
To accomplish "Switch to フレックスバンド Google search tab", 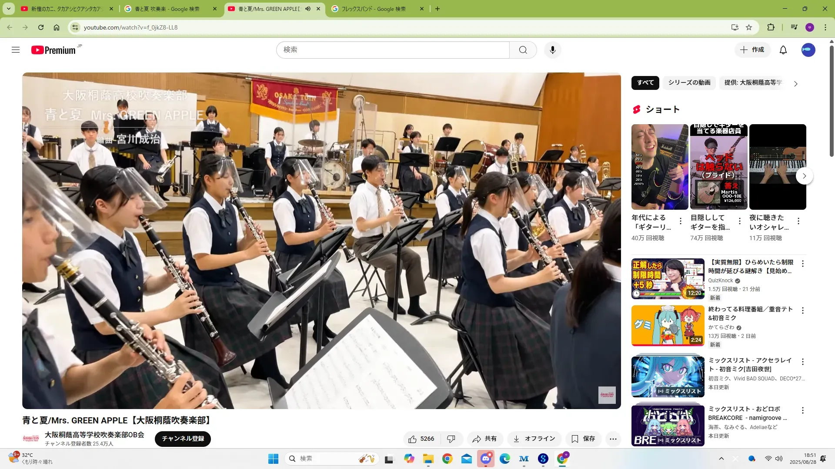I will 373,9.
